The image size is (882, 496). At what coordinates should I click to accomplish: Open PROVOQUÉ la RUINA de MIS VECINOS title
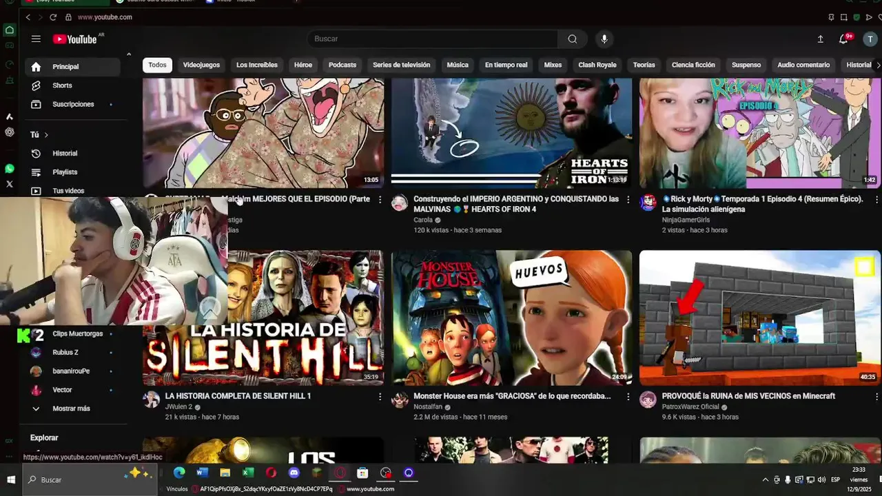point(748,396)
